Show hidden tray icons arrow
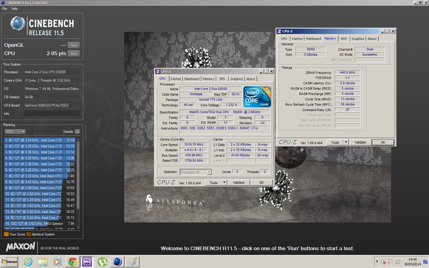Image resolution: width=429 pixels, height=268 pixels. pos(377,261)
